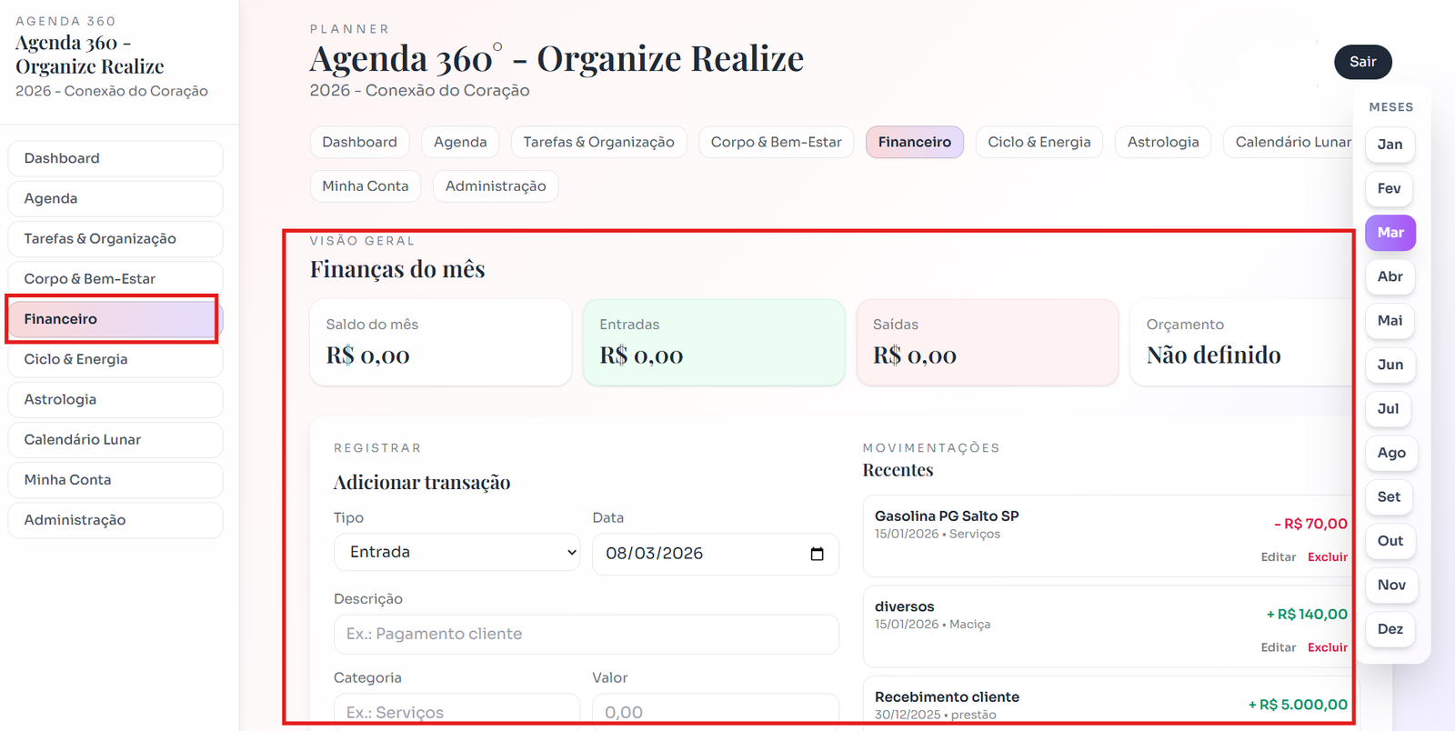Click the + R$ 140,00 amount

point(1307,615)
